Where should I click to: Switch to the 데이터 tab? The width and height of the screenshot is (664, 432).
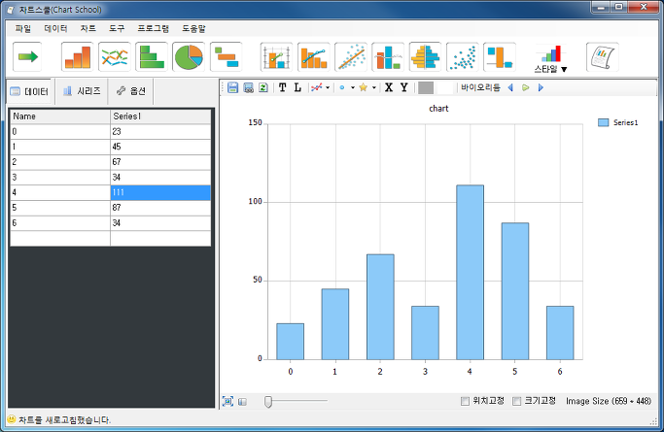click(x=29, y=91)
